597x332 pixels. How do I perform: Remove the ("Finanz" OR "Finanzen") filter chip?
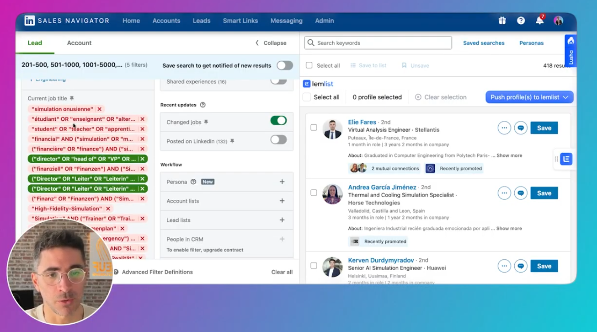pyautogui.click(x=142, y=199)
